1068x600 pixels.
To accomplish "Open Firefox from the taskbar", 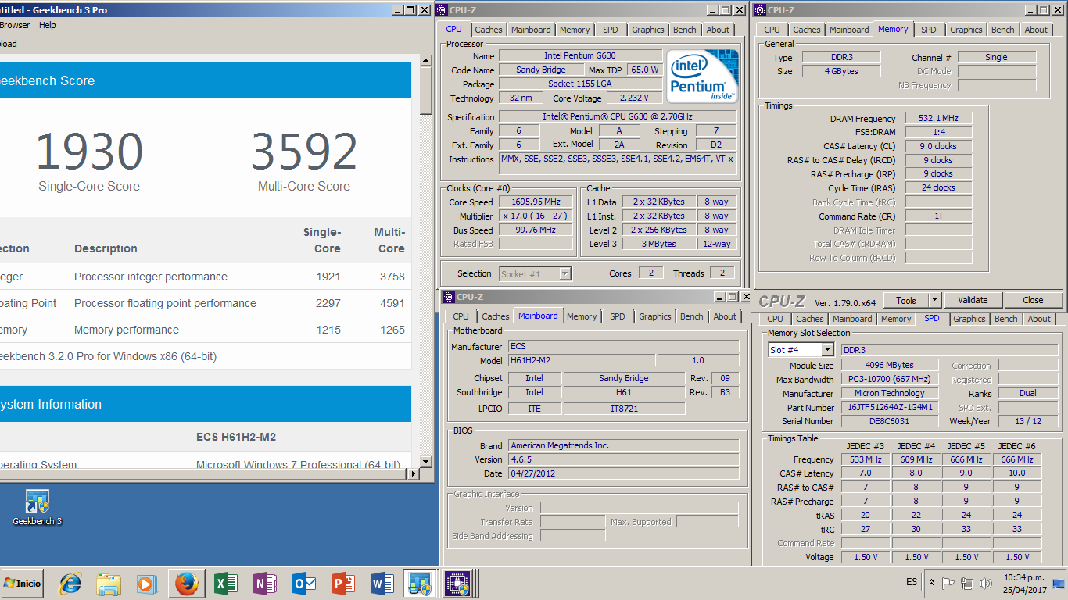I will [186, 584].
